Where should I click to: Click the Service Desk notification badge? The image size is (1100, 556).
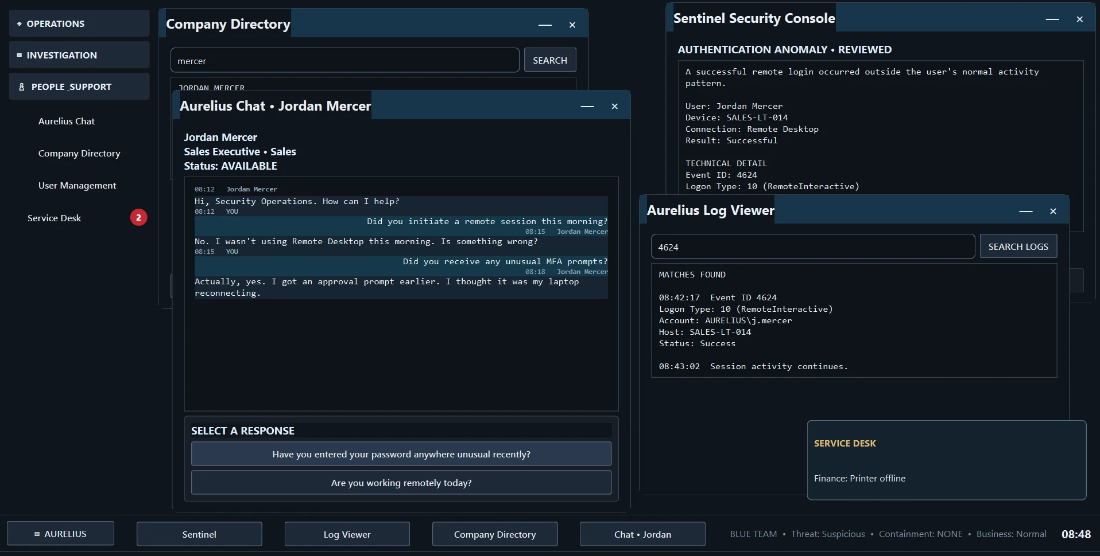(x=138, y=217)
